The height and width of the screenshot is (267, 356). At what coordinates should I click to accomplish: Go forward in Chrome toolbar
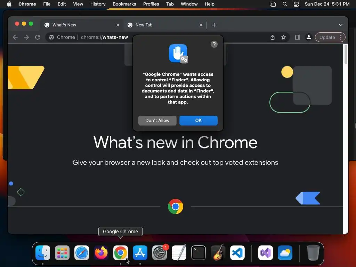click(26, 37)
